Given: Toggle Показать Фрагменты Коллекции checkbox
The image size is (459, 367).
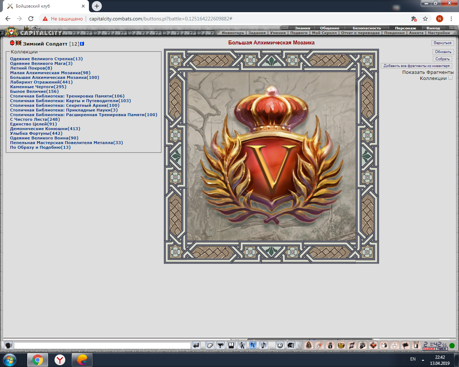Looking at the screenshot, I should [450, 77].
